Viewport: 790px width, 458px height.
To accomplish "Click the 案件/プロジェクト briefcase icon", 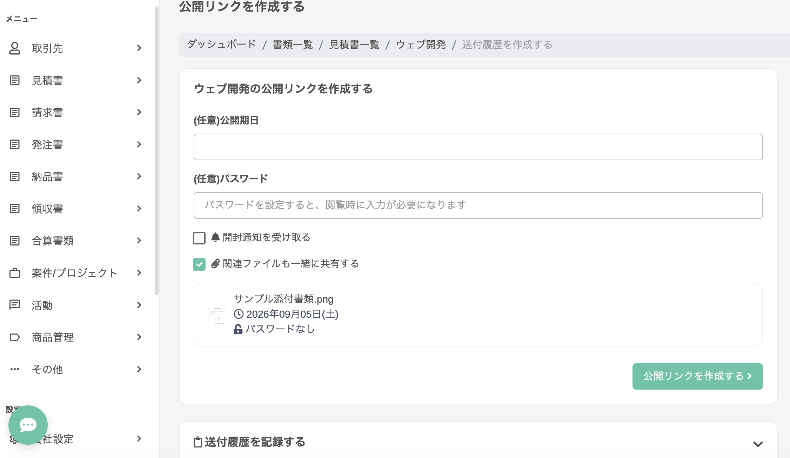I will [x=14, y=273].
